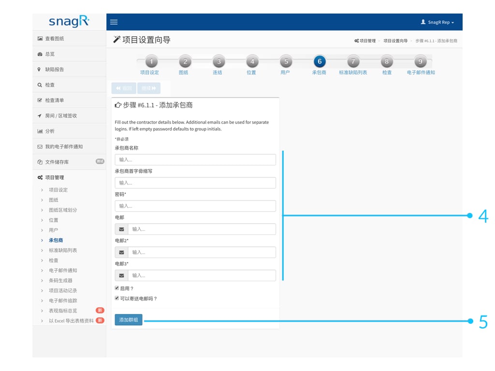Click the 我的电子邮件通知 envelope icon

click(40, 147)
